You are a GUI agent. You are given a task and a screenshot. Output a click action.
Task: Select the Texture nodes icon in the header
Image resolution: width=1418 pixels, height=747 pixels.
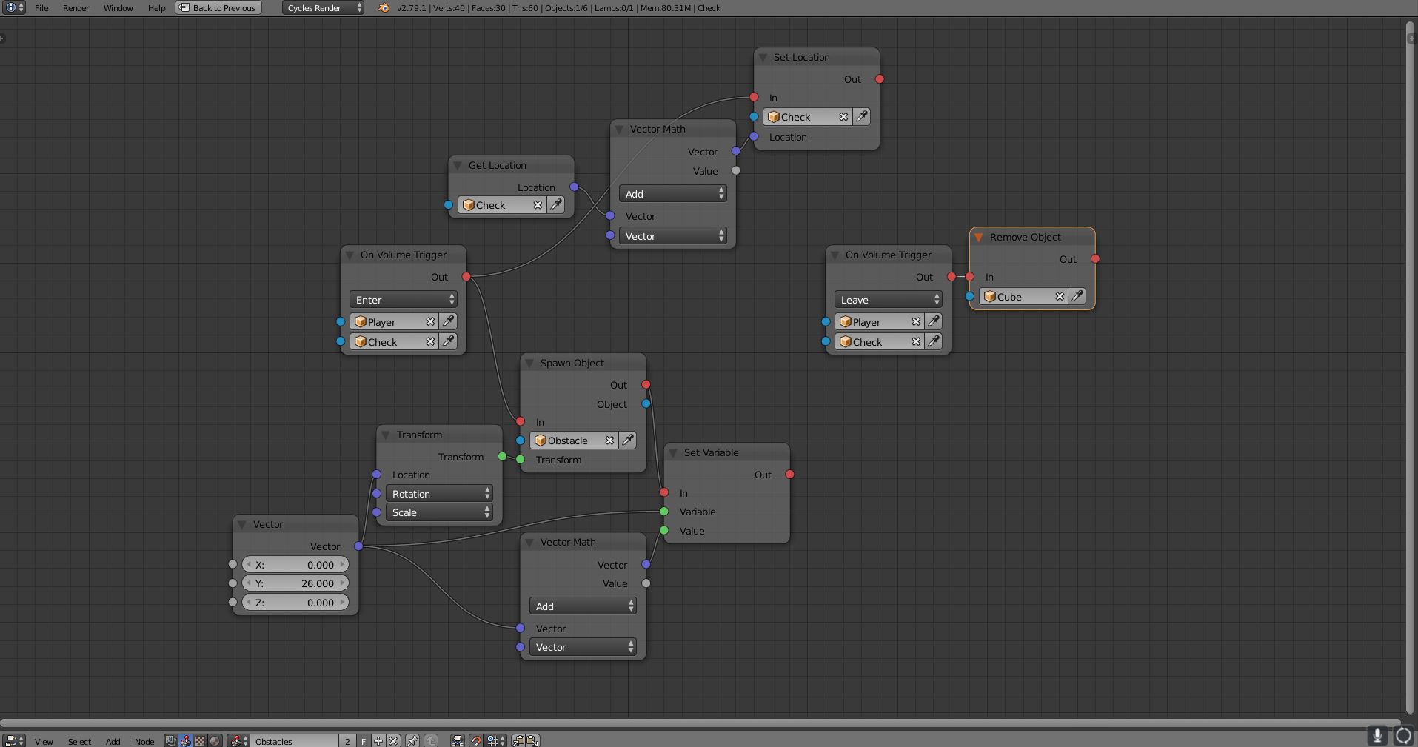point(200,740)
